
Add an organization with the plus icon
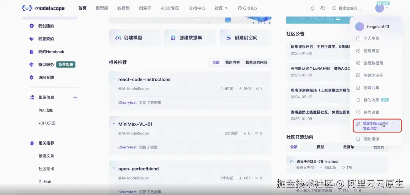75,97
